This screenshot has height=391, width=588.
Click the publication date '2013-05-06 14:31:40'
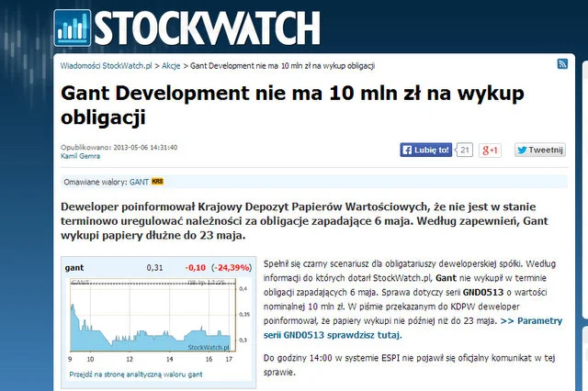tap(145, 148)
